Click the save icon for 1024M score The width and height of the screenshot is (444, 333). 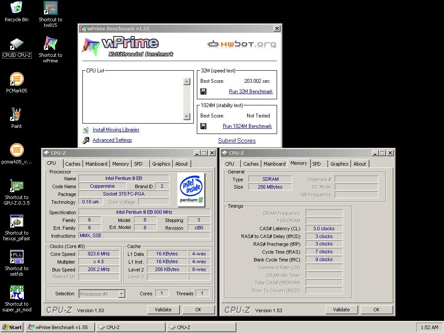click(x=203, y=126)
